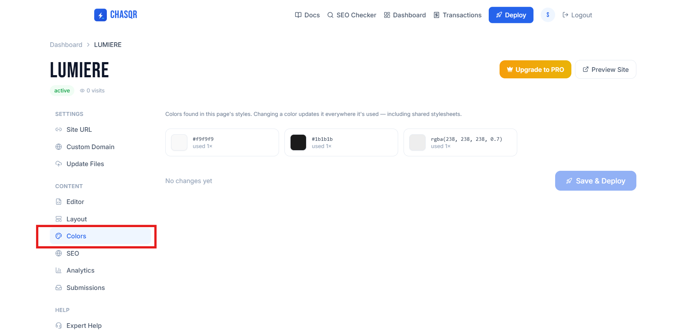Click the rocket icon on Save & Deploy
The width and height of the screenshot is (684, 334).
[569, 181]
